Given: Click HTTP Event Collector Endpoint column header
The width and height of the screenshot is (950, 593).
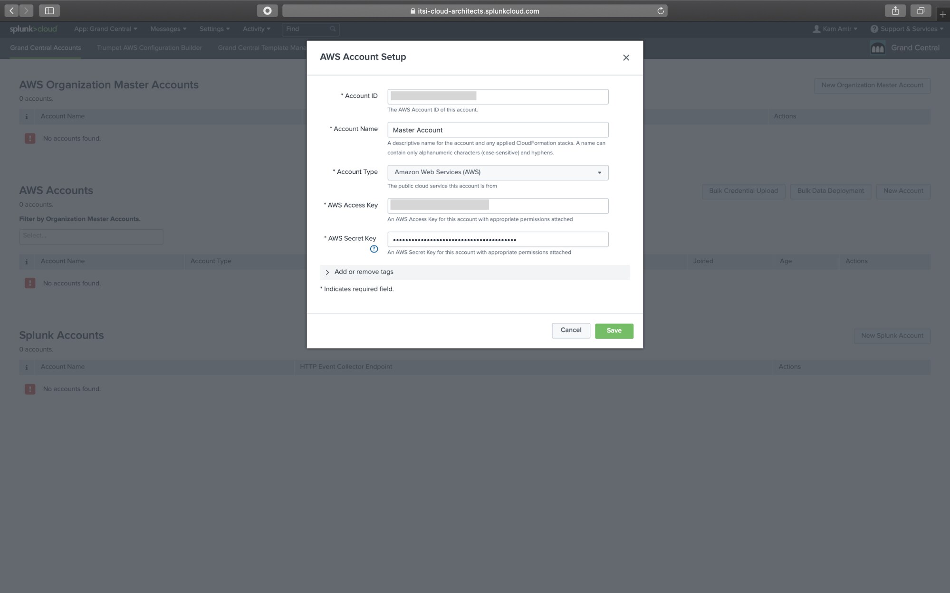Looking at the screenshot, I should coord(346,367).
